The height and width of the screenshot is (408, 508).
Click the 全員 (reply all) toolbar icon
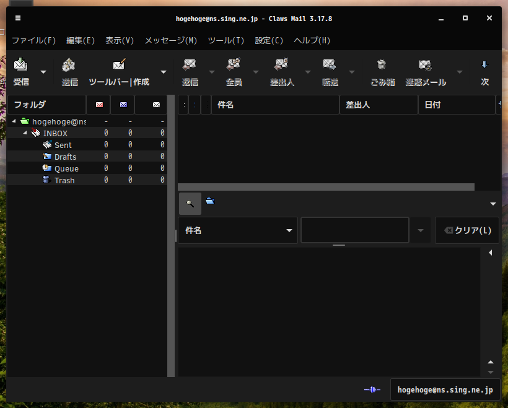pos(234,64)
